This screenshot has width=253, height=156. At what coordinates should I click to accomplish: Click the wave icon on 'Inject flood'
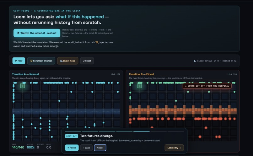click(x=61, y=61)
